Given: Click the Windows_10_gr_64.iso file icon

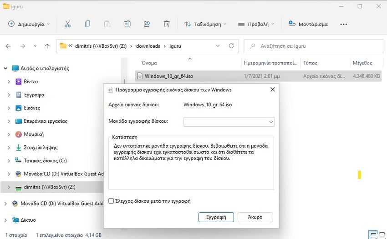Looking at the screenshot, I should click(x=140, y=76).
